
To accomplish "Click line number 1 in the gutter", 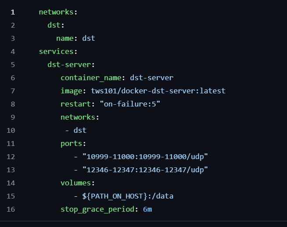I will 13,12.
